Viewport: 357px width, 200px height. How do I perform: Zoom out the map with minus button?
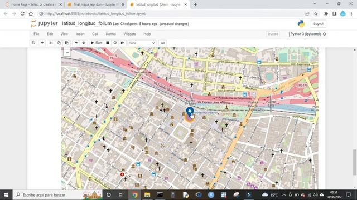[x=67, y=53]
